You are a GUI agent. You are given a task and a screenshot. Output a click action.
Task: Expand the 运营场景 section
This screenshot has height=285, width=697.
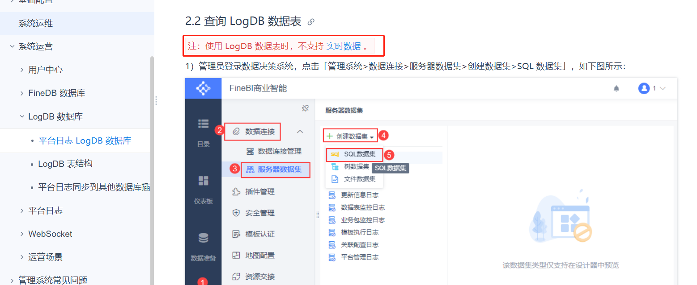coord(22,257)
